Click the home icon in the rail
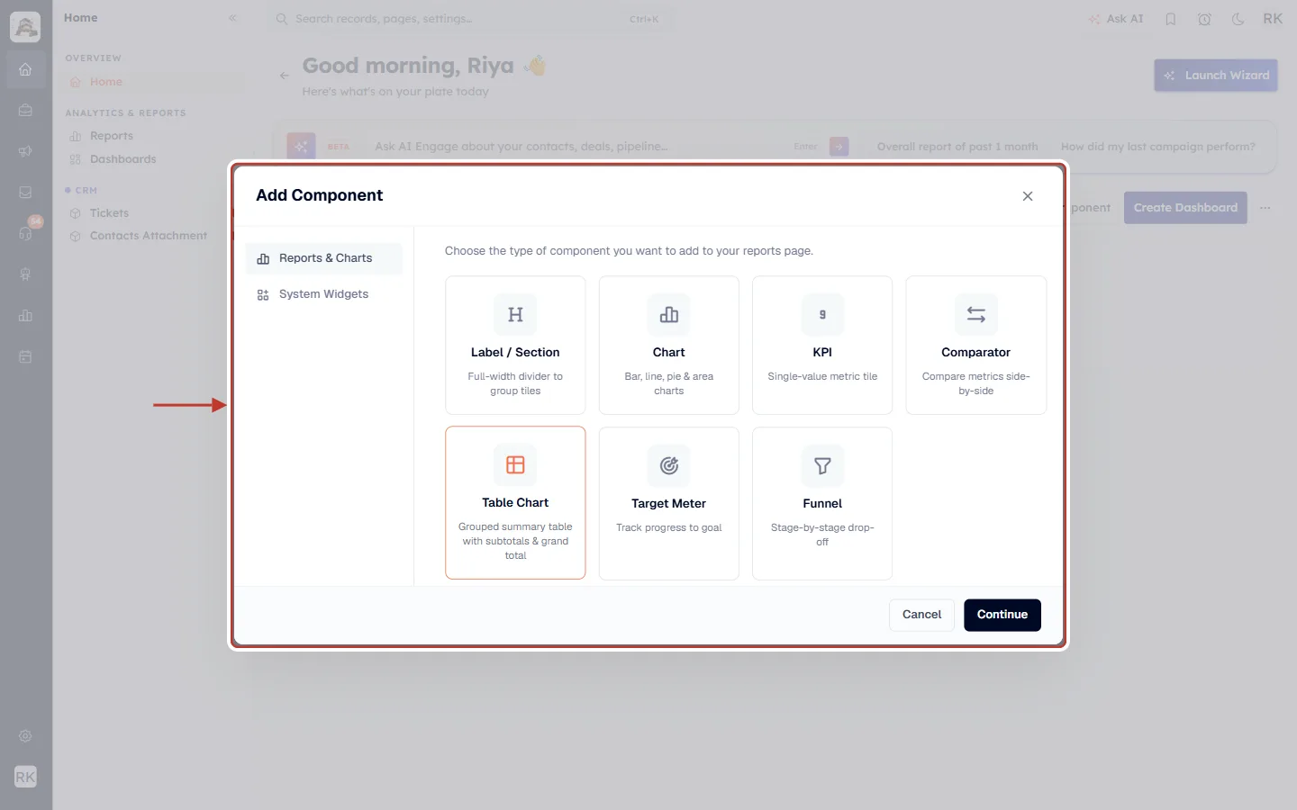 (x=25, y=69)
